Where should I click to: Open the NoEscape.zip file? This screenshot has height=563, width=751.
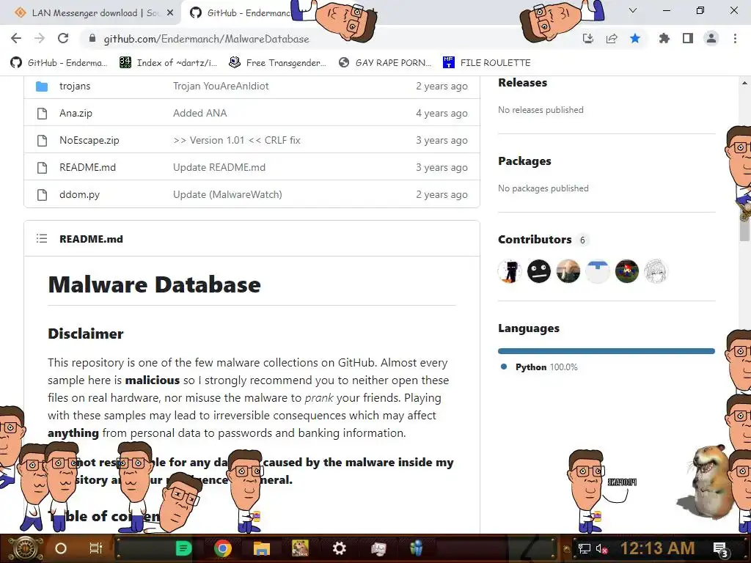click(89, 140)
